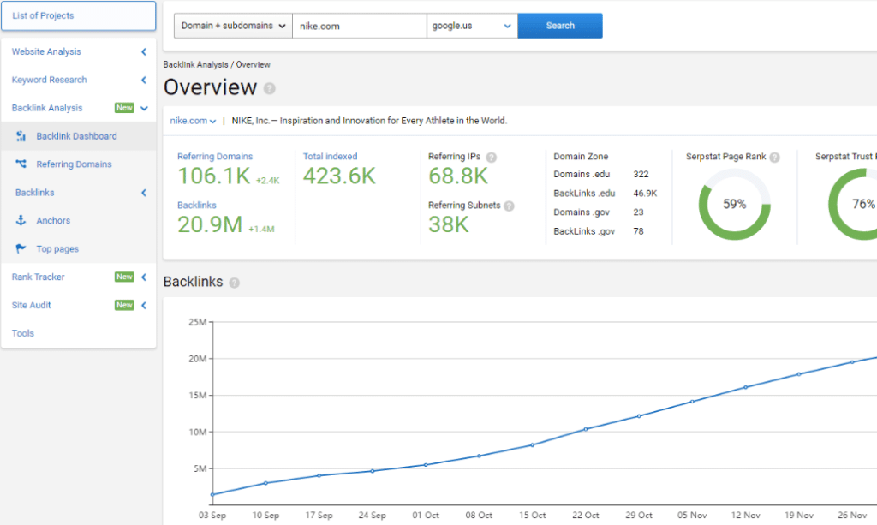The height and width of the screenshot is (525, 877).
Task: Click the 59% Page Rank progress ring
Action: click(734, 204)
